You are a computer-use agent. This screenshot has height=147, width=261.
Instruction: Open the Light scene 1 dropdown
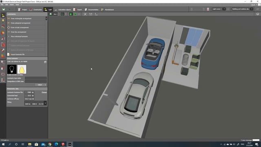[219, 9]
